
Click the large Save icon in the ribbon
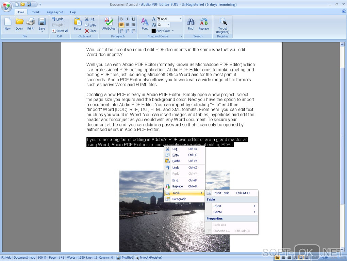[42, 23]
